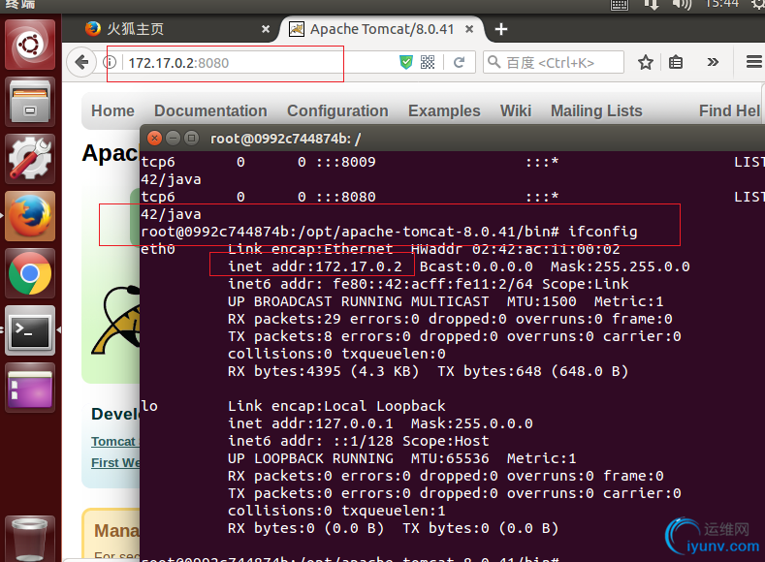Viewport: 765px width, 562px height.
Task: Show bookmarks list icon
Action: tap(676, 62)
